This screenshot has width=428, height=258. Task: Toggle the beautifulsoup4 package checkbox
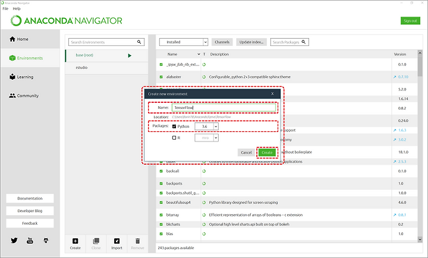[161, 203]
